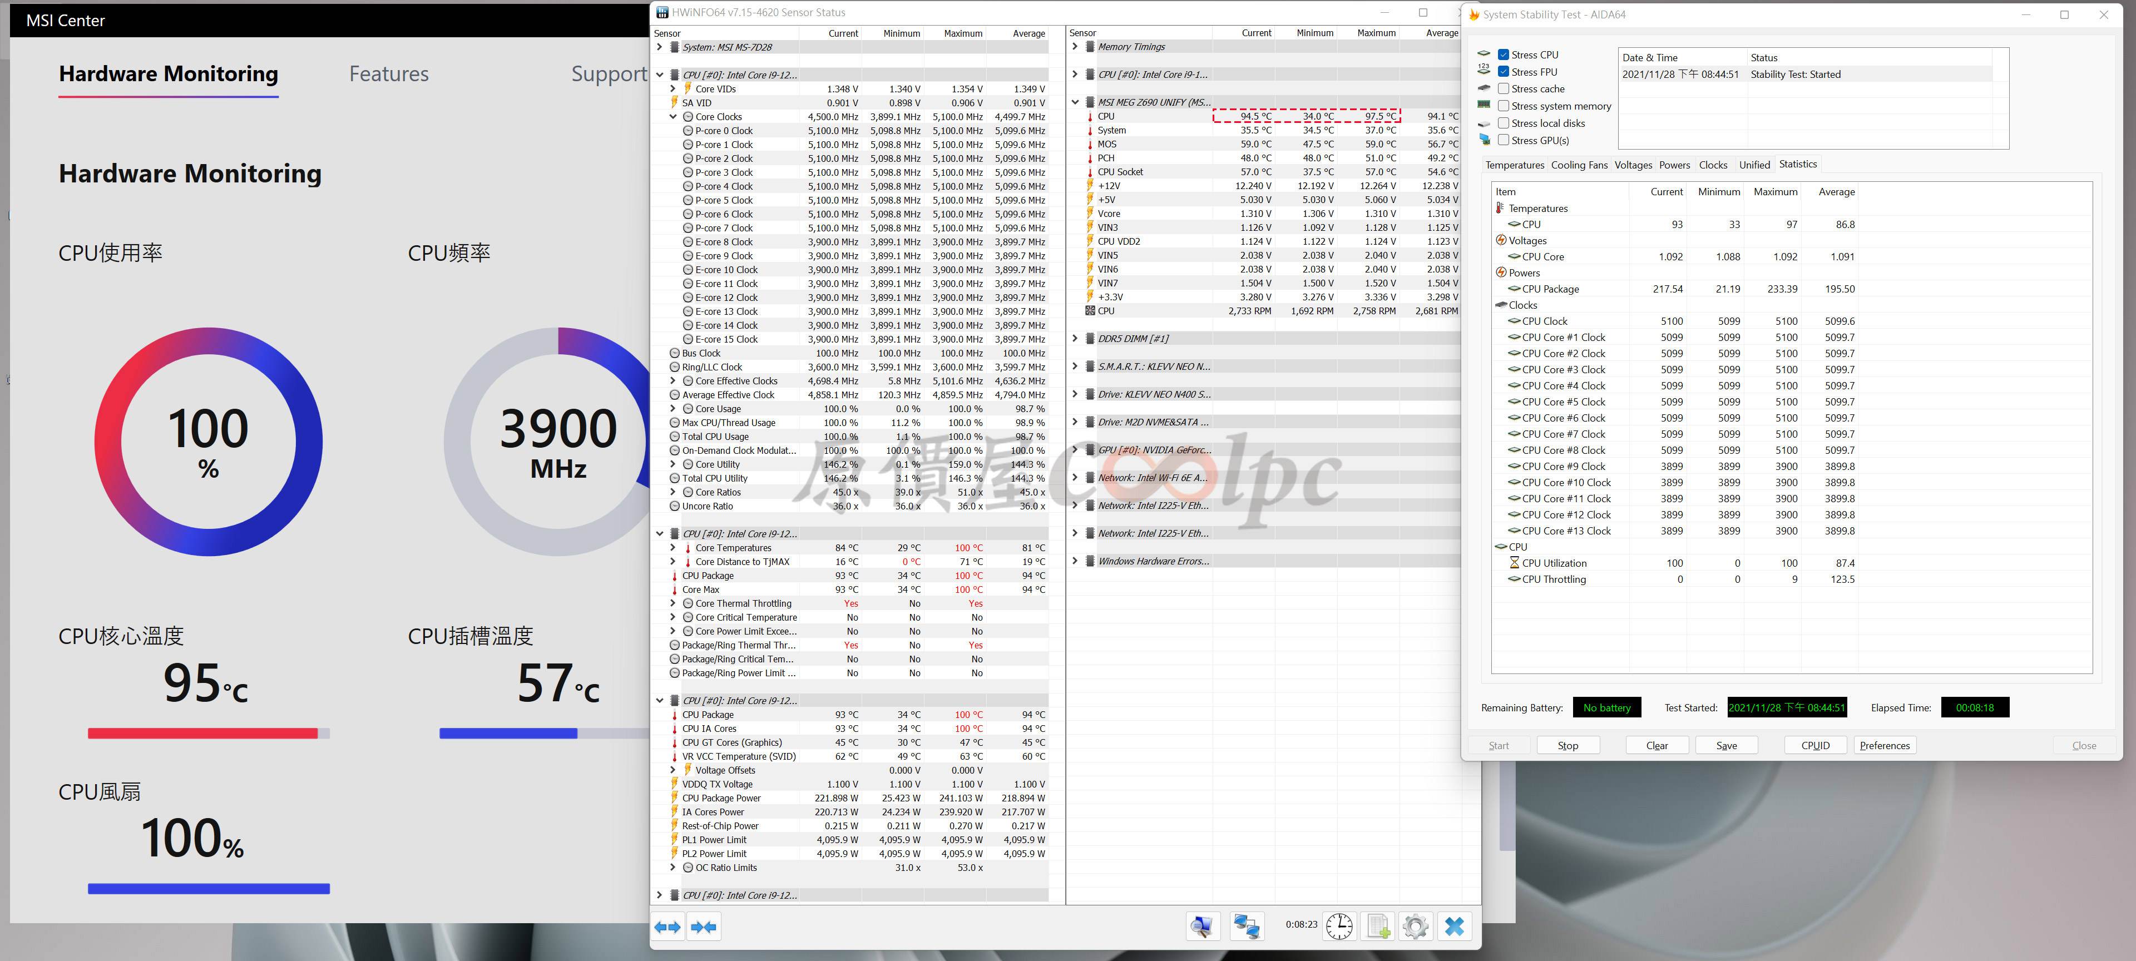Uncheck the Stress CPU checkbox
Screen dimensions: 2136x961
pyautogui.click(x=1504, y=55)
